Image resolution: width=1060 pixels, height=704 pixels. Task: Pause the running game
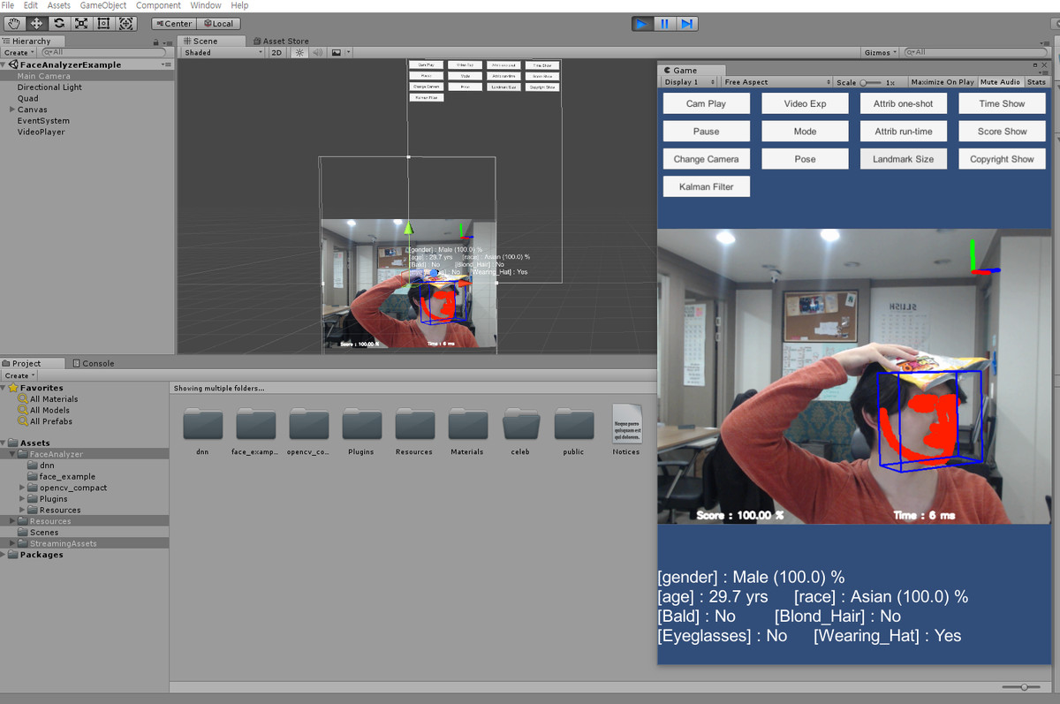click(x=664, y=24)
